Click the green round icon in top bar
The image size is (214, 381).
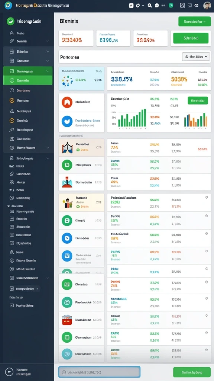[171, 5]
